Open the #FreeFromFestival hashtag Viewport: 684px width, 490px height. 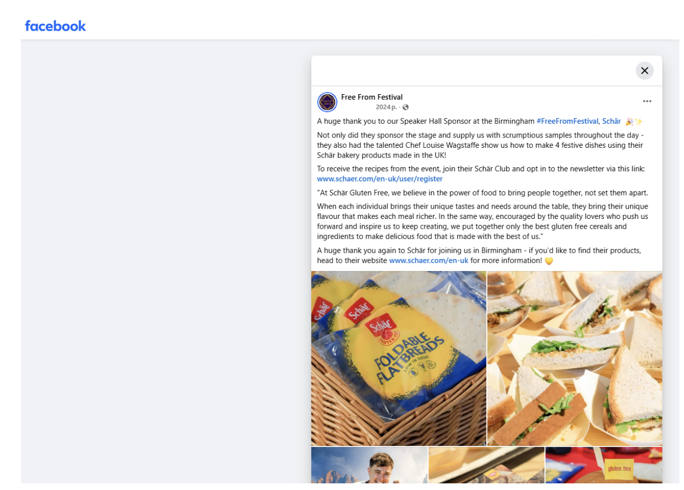pyautogui.click(x=567, y=121)
